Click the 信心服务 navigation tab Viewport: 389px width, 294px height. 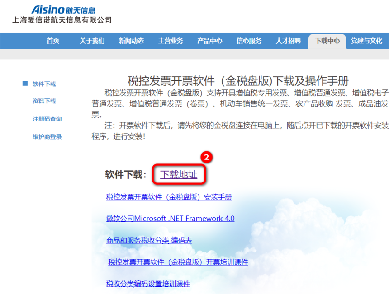coord(249,41)
